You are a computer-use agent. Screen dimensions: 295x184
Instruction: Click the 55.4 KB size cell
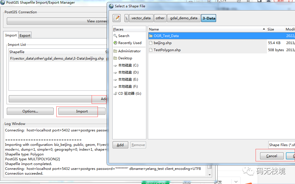coord(274,43)
